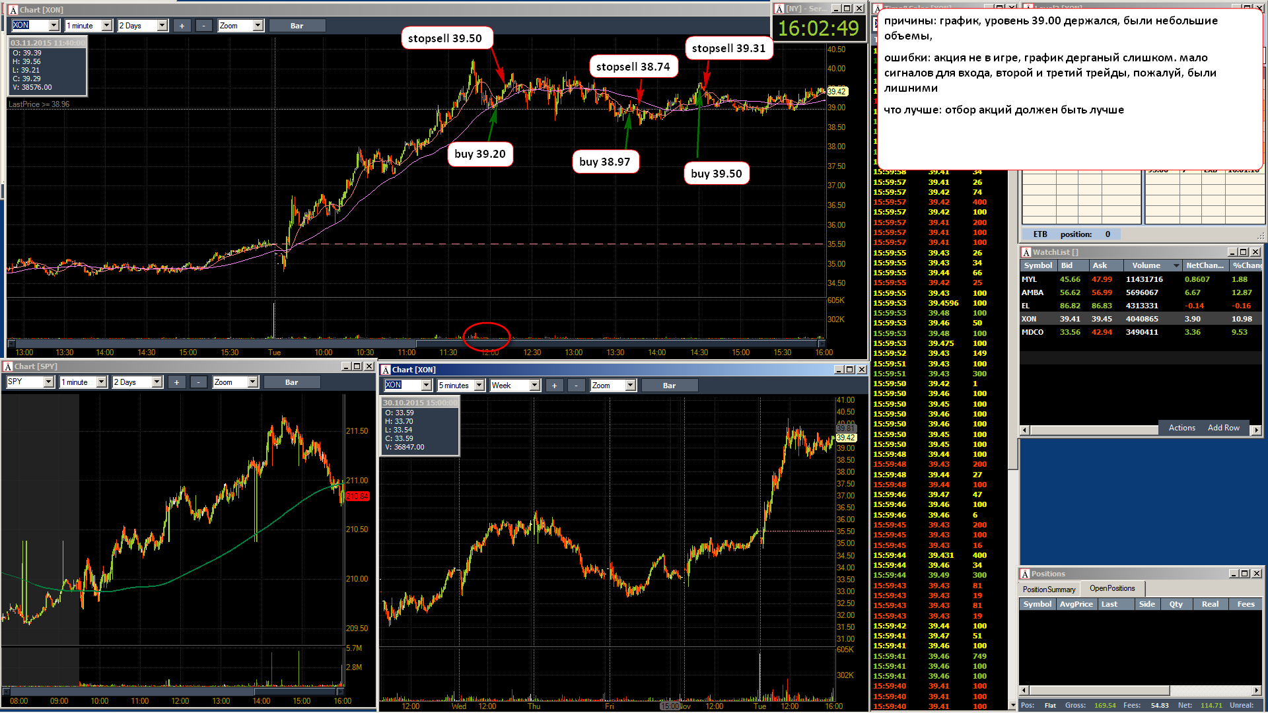The image size is (1268, 713).
Task: Click the Positions window's app icon
Action: point(1025,574)
